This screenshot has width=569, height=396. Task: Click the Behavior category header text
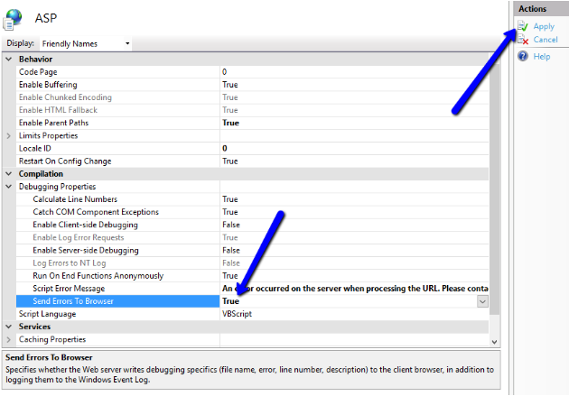[x=35, y=59]
